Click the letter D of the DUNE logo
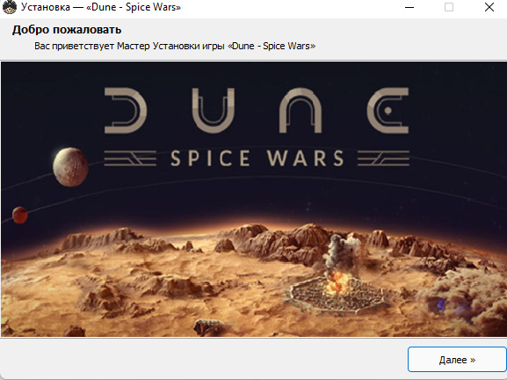This screenshot has width=507, height=380. pyautogui.click(x=126, y=110)
